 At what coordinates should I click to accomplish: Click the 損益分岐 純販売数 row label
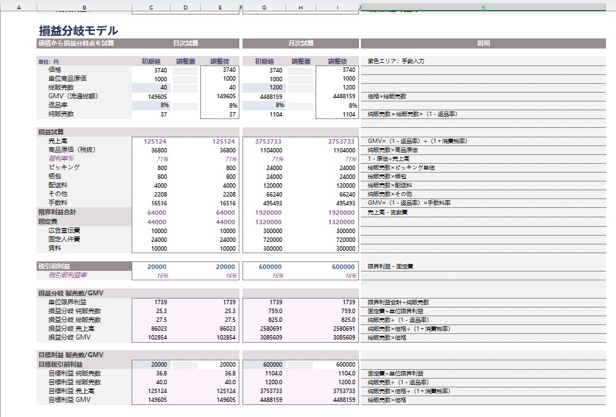point(75,311)
